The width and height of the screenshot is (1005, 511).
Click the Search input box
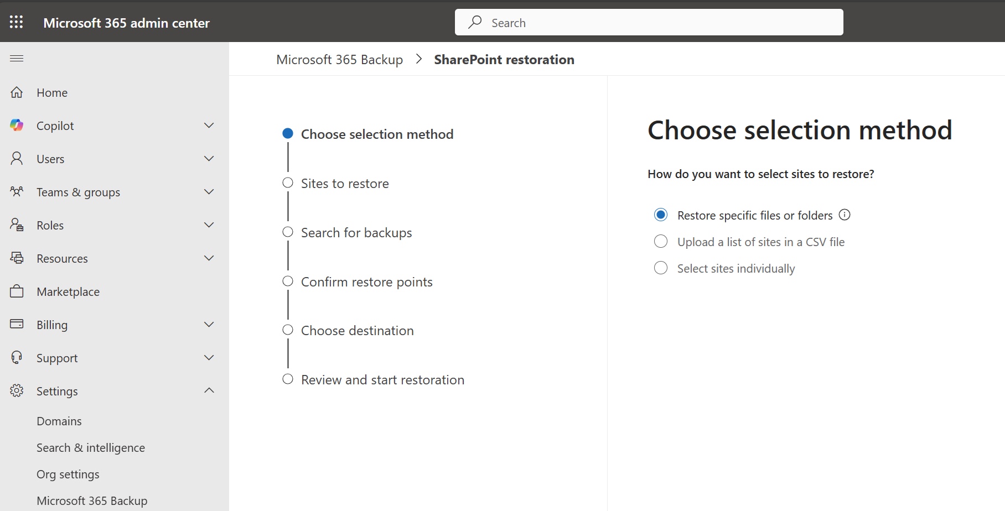pos(649,23)
